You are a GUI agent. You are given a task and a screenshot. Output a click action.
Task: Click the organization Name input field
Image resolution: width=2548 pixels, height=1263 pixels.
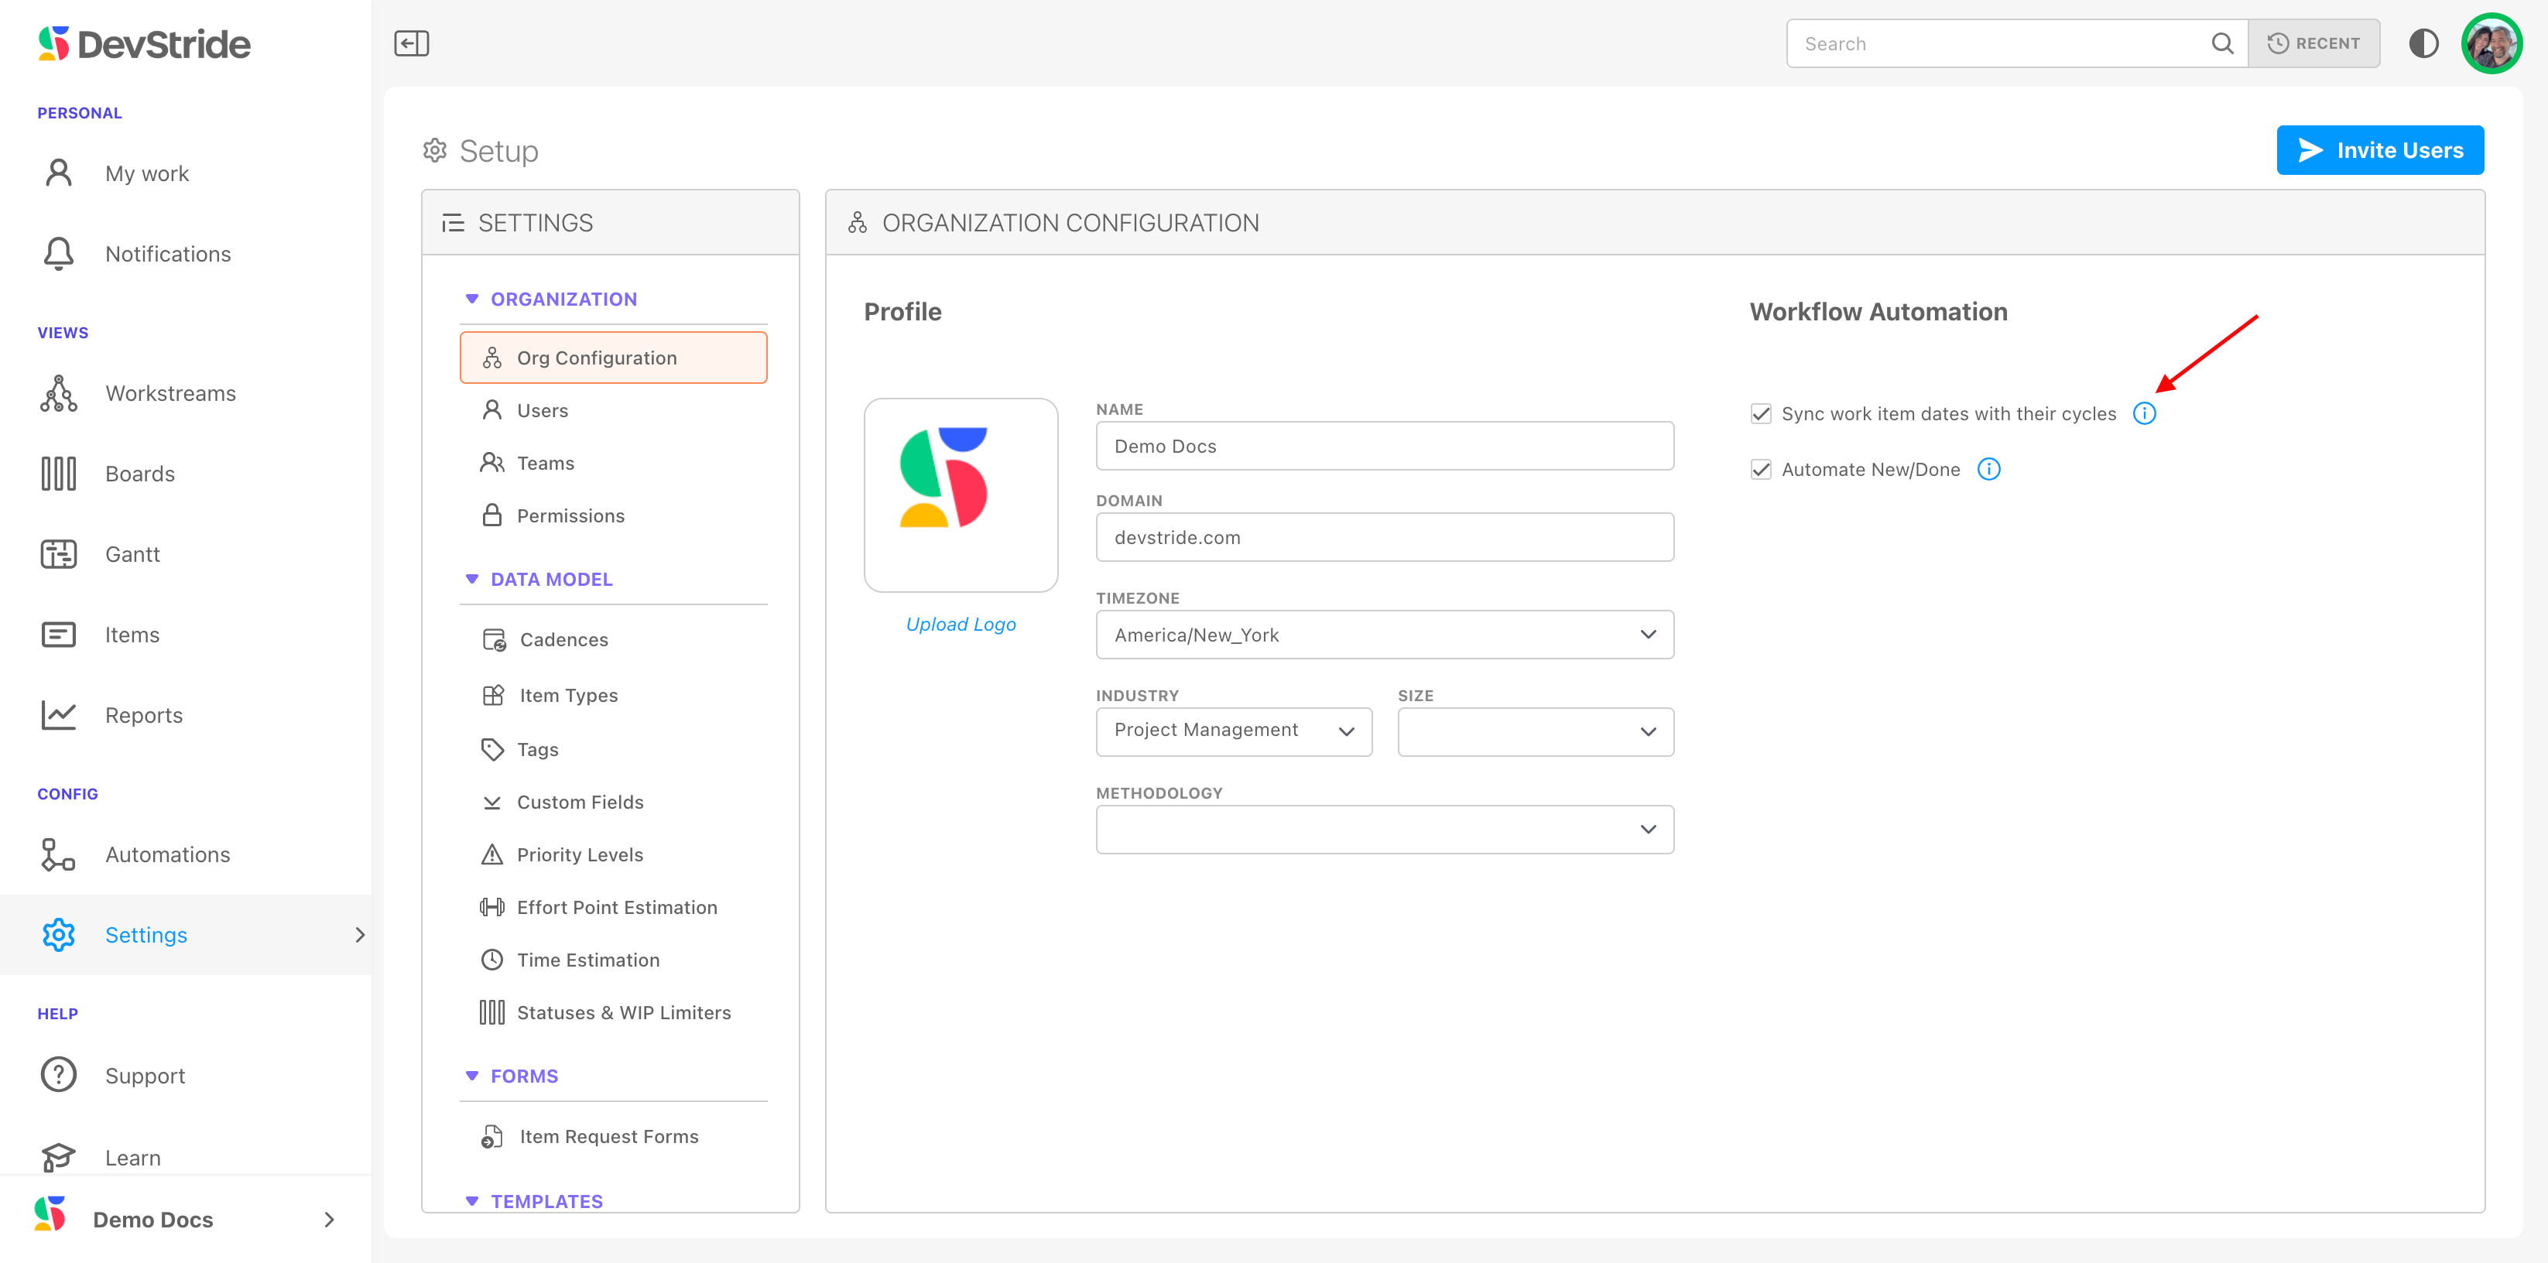1384,446
